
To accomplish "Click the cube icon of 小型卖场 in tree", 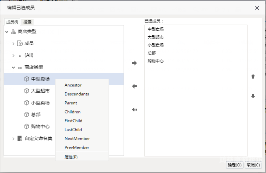I will (27, 103).
